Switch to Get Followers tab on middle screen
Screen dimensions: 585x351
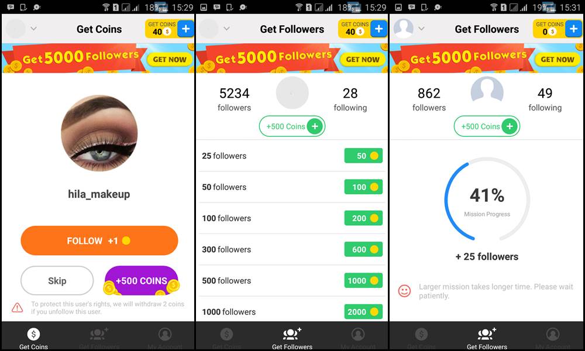[292, 338]
